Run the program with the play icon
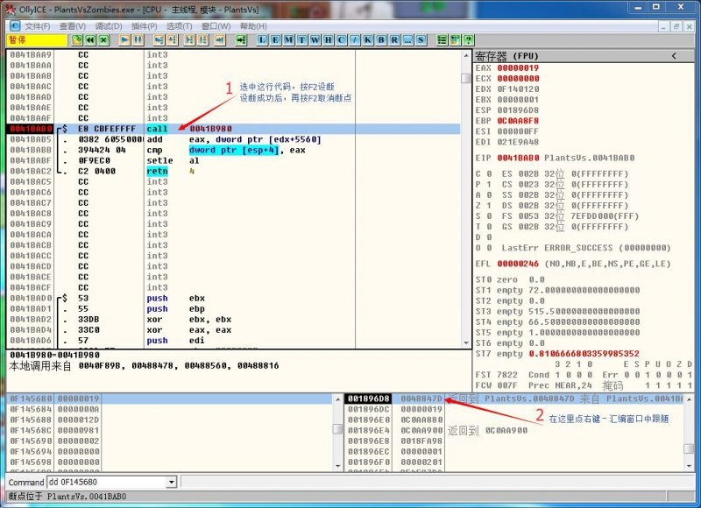The width and height of the screenshot is (701, 508). tap(124, 40)
